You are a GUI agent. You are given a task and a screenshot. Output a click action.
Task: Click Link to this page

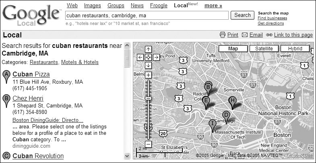(x=293, y=35)
